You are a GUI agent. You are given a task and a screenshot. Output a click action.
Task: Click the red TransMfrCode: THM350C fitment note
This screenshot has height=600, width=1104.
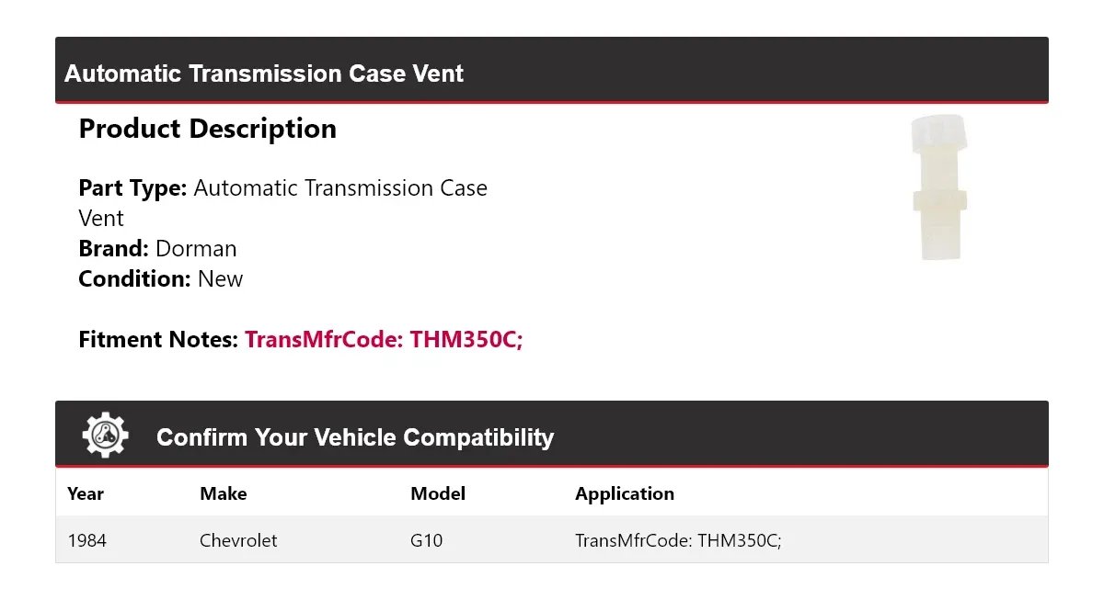[x=384, y=339]
